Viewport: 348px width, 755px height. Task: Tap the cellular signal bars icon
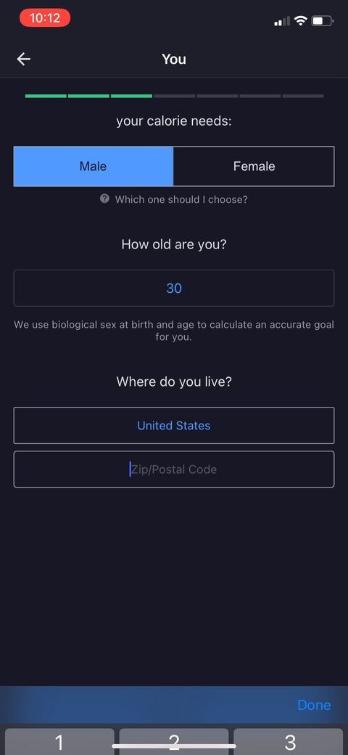pos(282,21)
